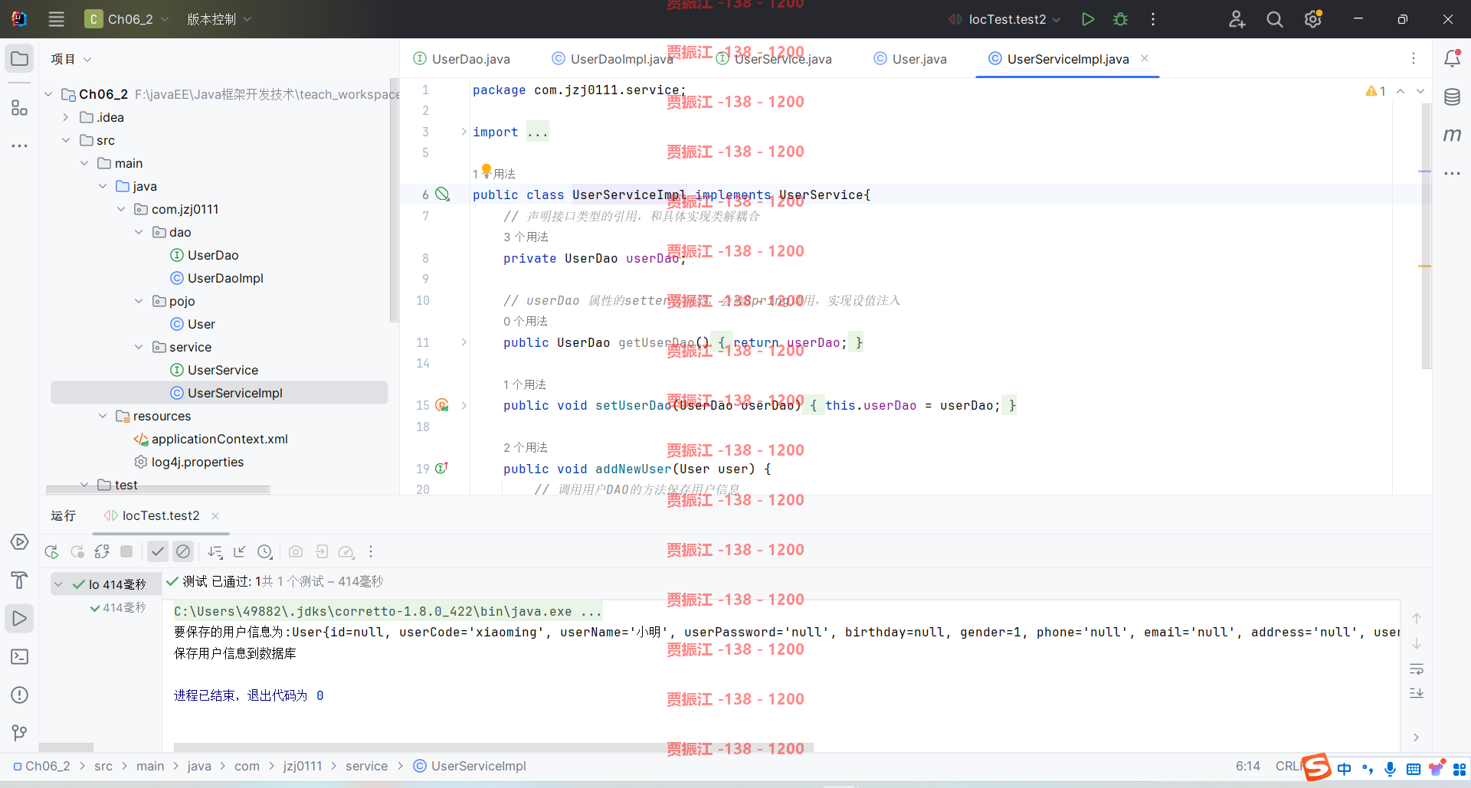Toggle show passed tests checkmark

[158, 551]
